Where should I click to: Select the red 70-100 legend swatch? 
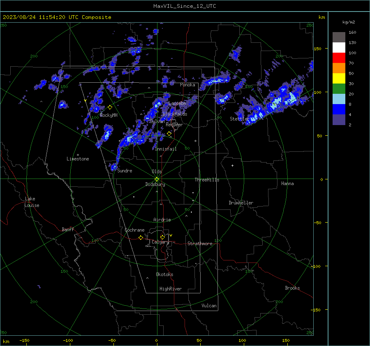pyautogui.click(x=339, y=58)
